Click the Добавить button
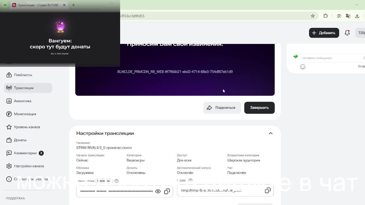365x205 pixels. coord(324,33)
